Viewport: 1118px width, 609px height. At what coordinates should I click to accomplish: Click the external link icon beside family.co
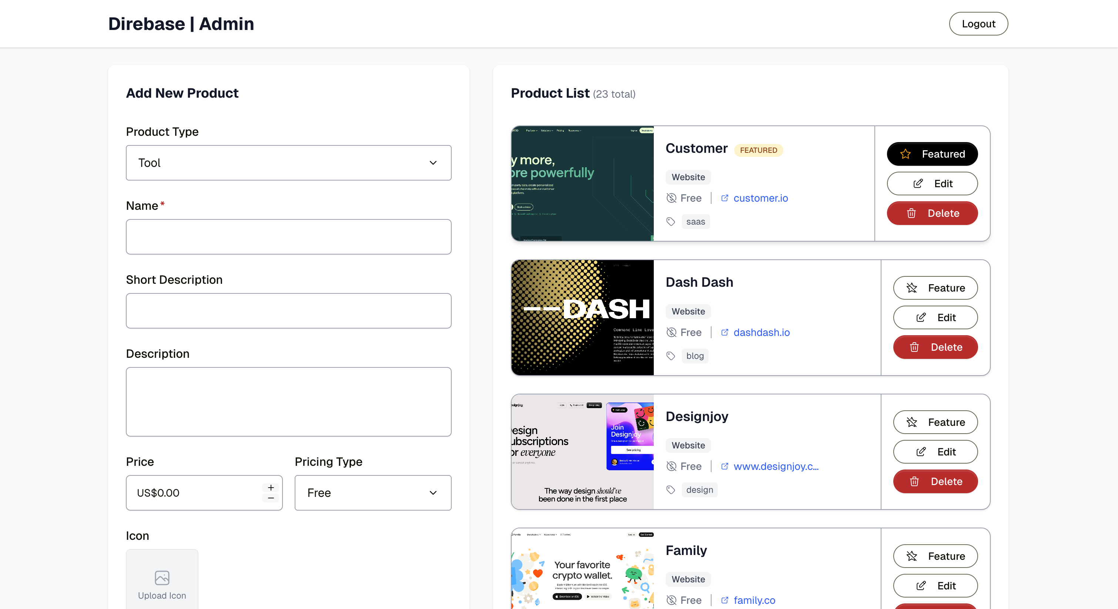point(724,600)
